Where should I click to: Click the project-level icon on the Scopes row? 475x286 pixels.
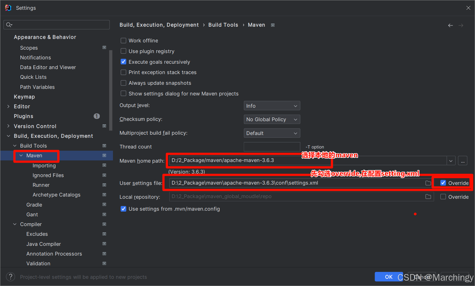pos(104,48)
